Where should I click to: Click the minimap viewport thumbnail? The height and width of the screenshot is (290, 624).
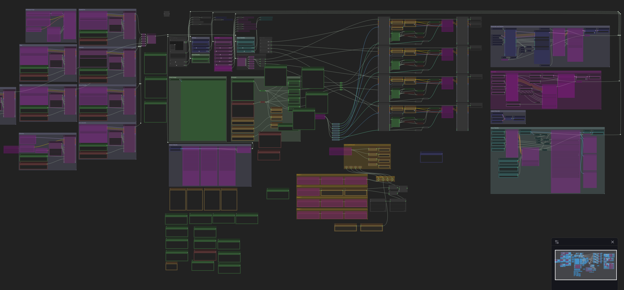pos(585,265)
